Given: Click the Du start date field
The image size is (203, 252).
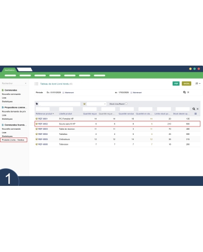Looking at the screenshot, I should (x=56, y=93).
